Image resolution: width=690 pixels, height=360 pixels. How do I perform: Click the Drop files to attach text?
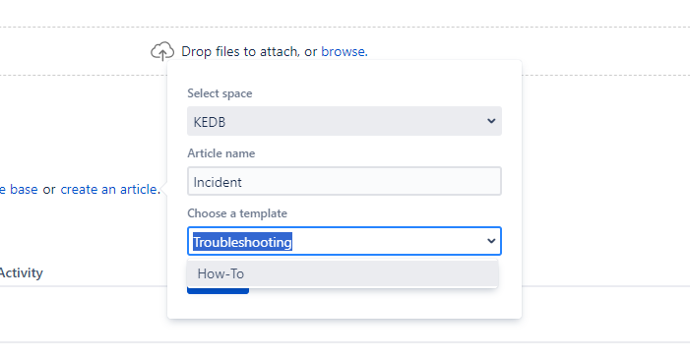coord(240,51)
